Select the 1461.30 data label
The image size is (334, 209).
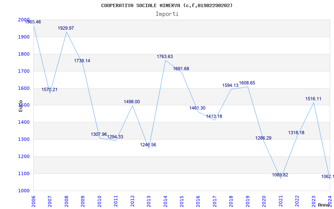click(197, 108)
